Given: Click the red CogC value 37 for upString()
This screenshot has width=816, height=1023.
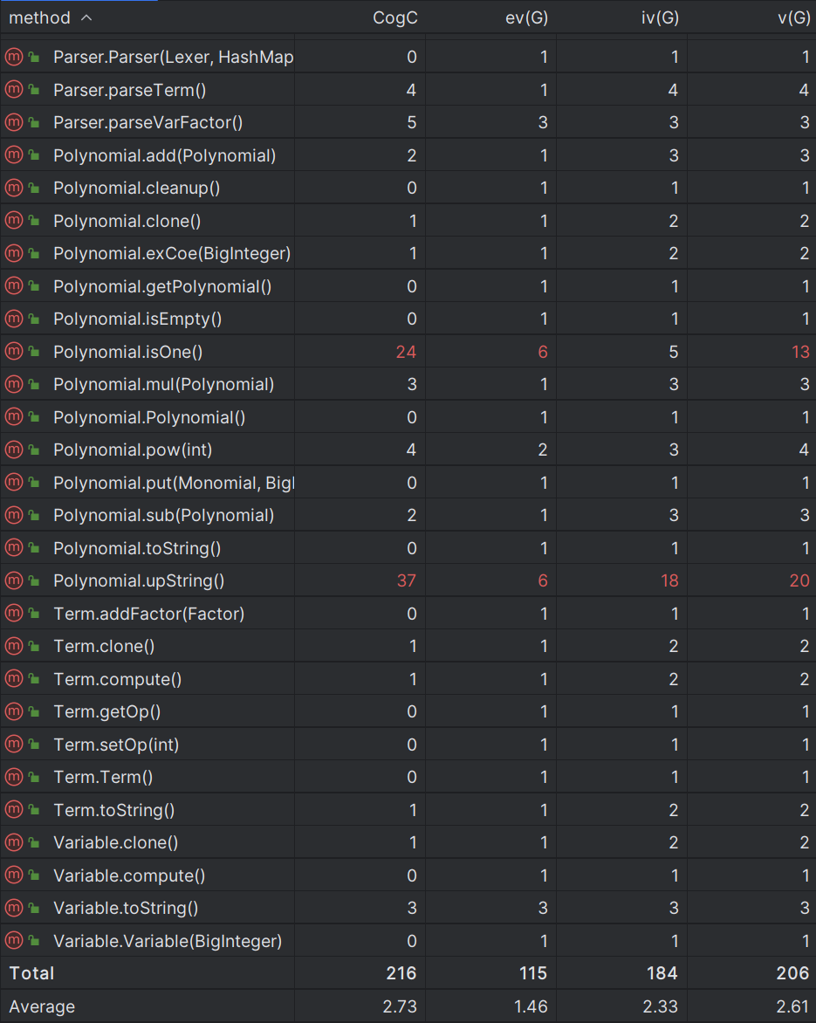Looking at the screenshot, I should click(407, 580).
